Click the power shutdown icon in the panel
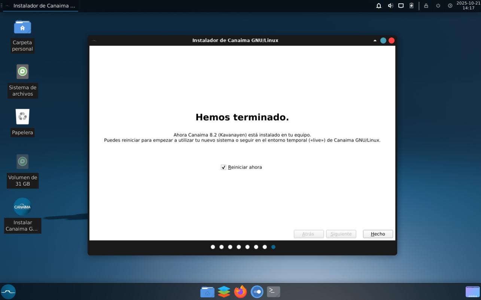This screenshot has height=300, width=481. (x=438, y=6)
